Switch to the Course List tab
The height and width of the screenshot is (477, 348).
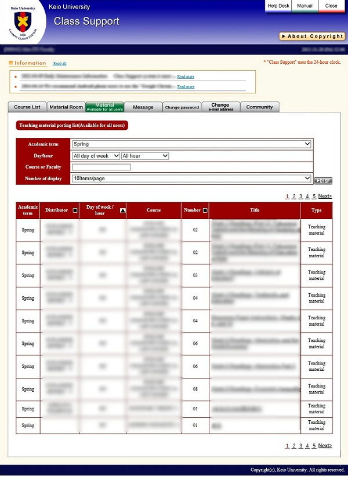pos(27,107)
